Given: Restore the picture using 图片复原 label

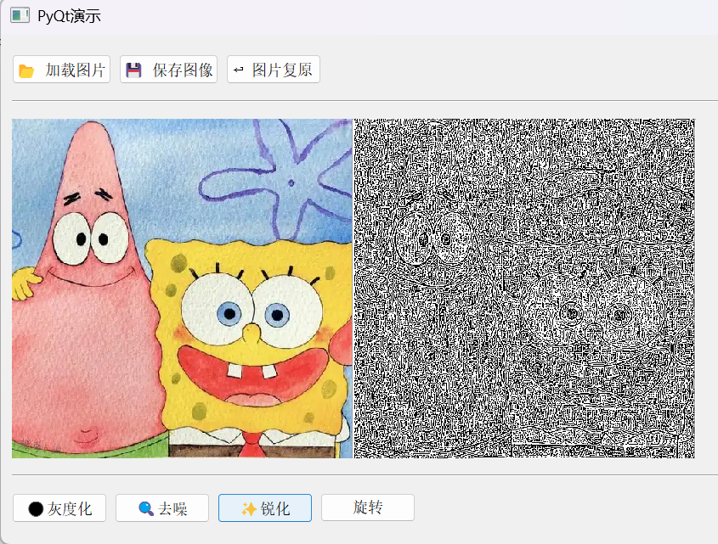Looking at the screenshot, I should pyautogui.click(x=282, y=70).
